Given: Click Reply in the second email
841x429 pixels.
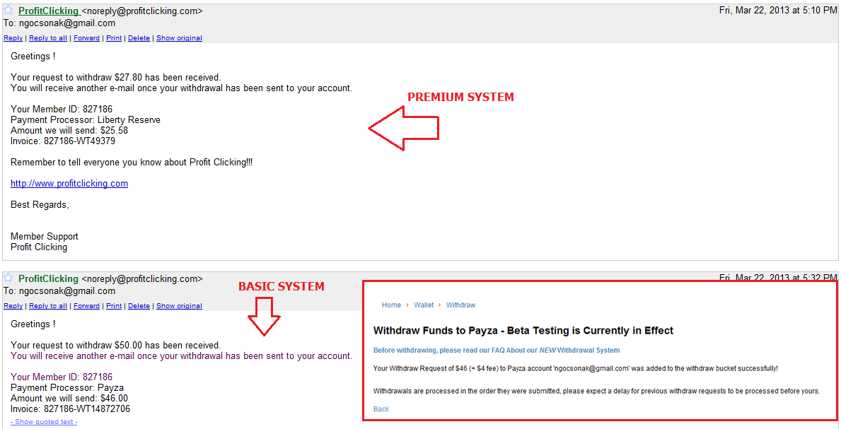Looking at the screenshot, I should pyautogui.click(x=13, y=305).
